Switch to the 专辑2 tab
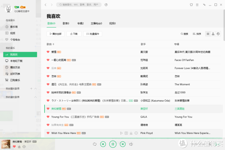225x150 pixels. (80, 23)
